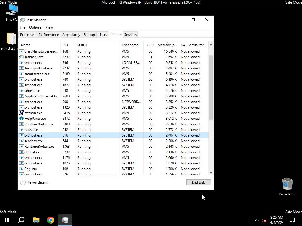302x226 pixels.
Task: Click the TextInputHost.exe process icon
Action: pyautogui.click(x=21, y=68)
